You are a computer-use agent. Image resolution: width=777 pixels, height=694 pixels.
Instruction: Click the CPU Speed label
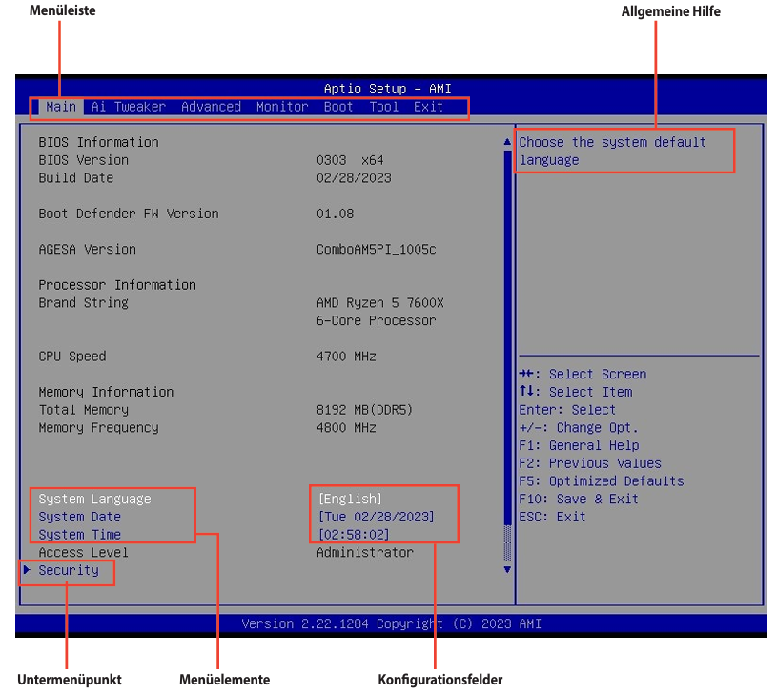point(72,357)
